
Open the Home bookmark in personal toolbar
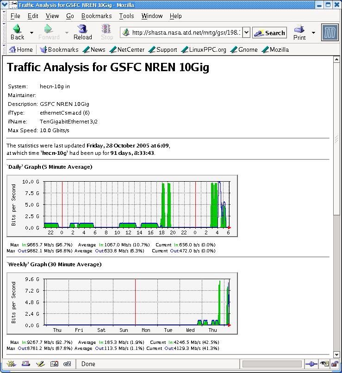click(x=21, y=49)
